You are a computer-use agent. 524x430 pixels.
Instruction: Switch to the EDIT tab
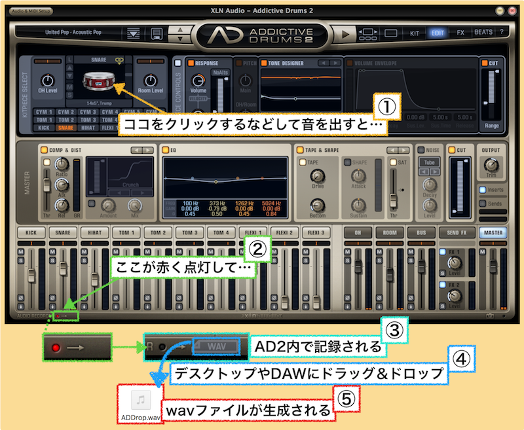tap(438, 33)
